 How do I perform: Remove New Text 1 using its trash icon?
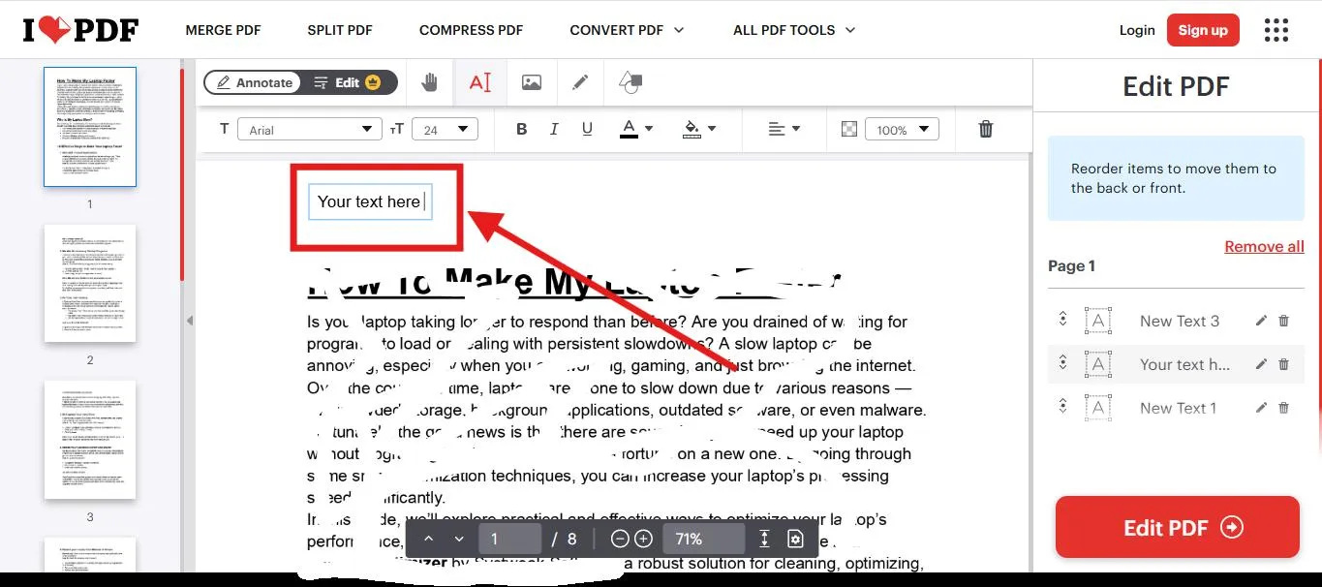pos(1284,408)
